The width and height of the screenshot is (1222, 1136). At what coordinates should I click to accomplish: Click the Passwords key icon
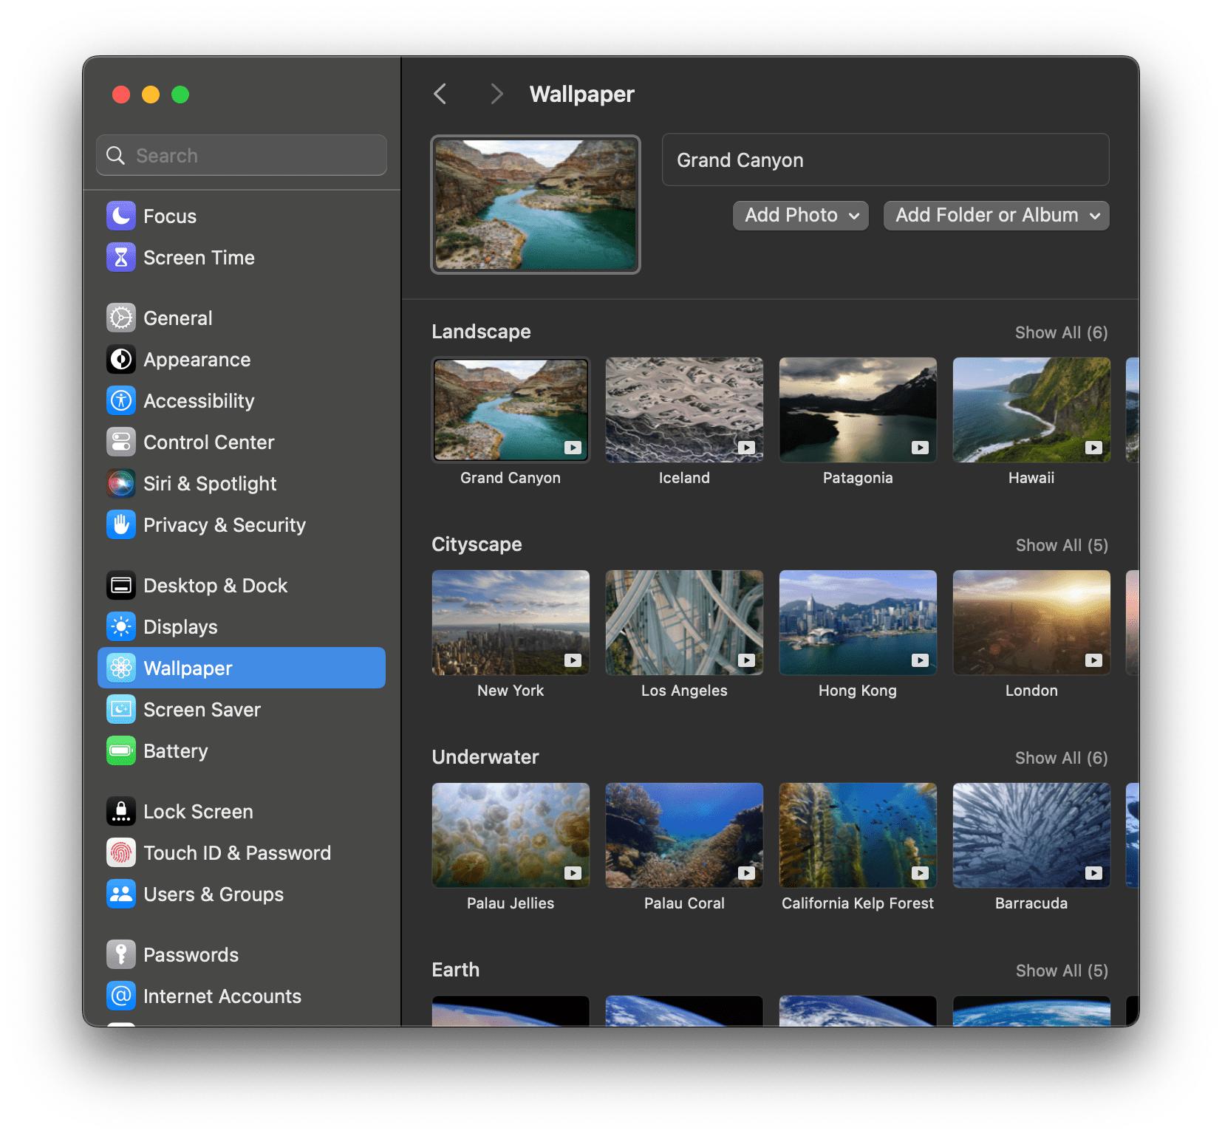point(120,954)
